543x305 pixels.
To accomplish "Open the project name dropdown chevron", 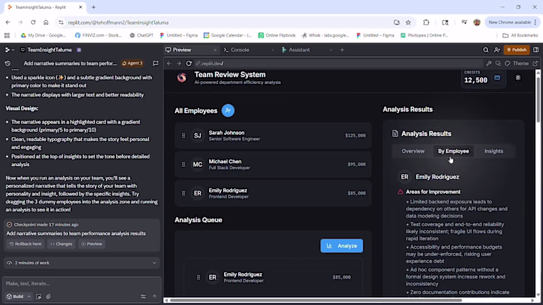I will pyautogui.click(x=13, y=50).
